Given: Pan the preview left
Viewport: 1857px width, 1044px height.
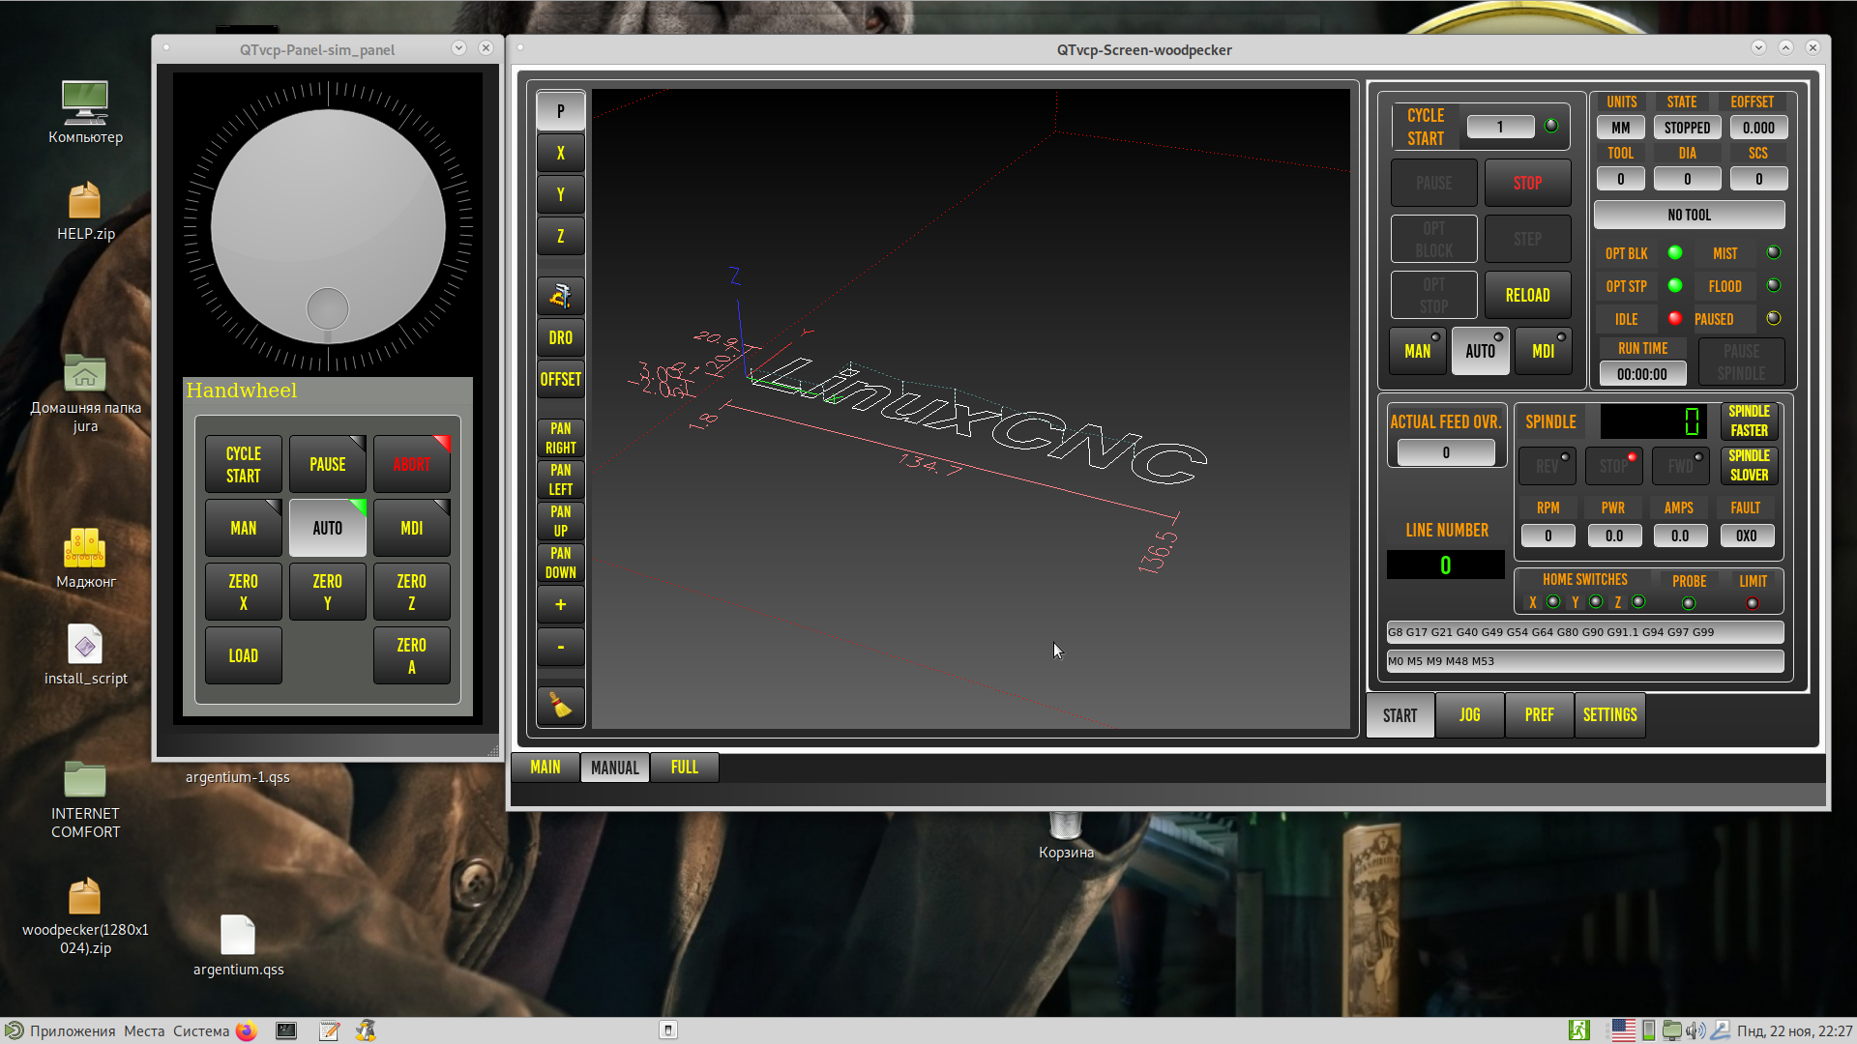Looking at the screenshot, I should click(x=560, y=479).
